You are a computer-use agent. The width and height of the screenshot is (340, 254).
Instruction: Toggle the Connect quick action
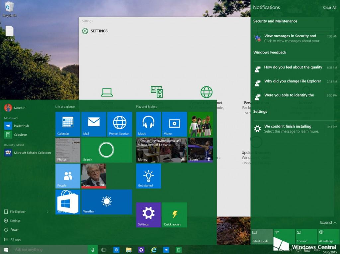coord(306,236)
